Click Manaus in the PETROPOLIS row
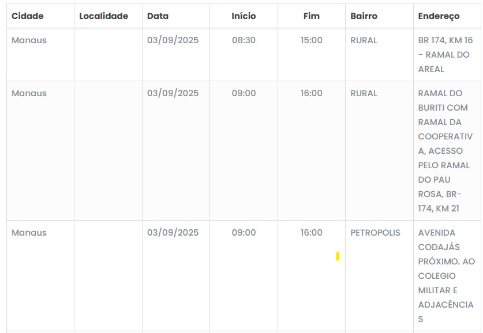This screenshot has width=483, height=333. click(x=29, y=233)
